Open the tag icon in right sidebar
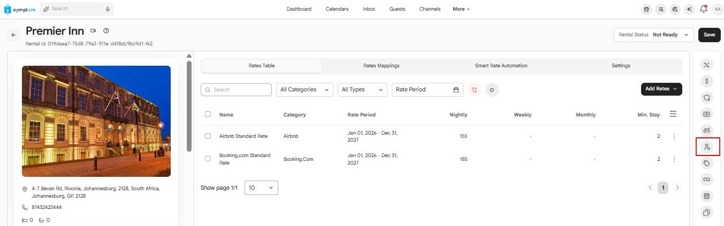This screenshot has width=724, height=226. [707, 163]
